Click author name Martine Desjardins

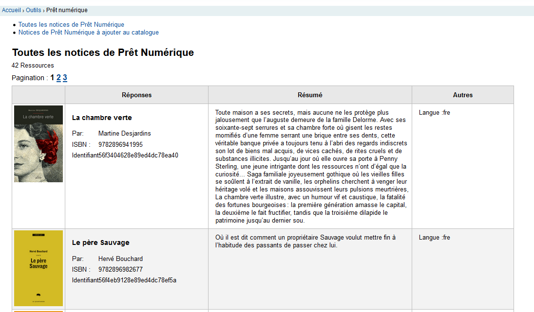coord(125,134)
